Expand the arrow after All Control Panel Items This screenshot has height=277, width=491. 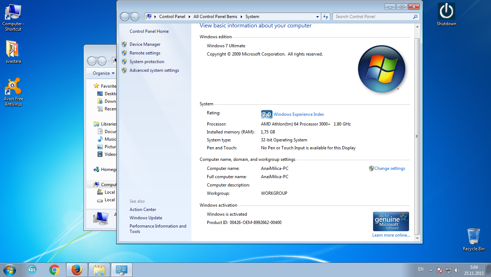[241, 17]
